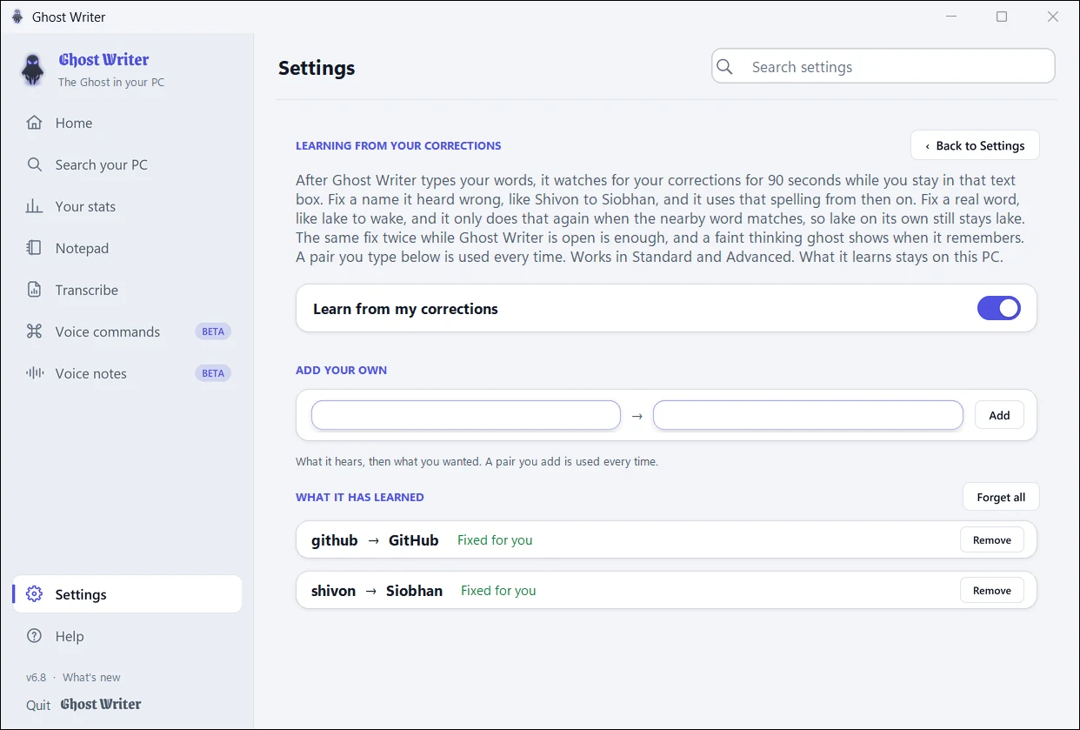The height and width of the screenshot is (730, 1080).
Task: Go to the Search your PC label
Action: click(102, 164)
